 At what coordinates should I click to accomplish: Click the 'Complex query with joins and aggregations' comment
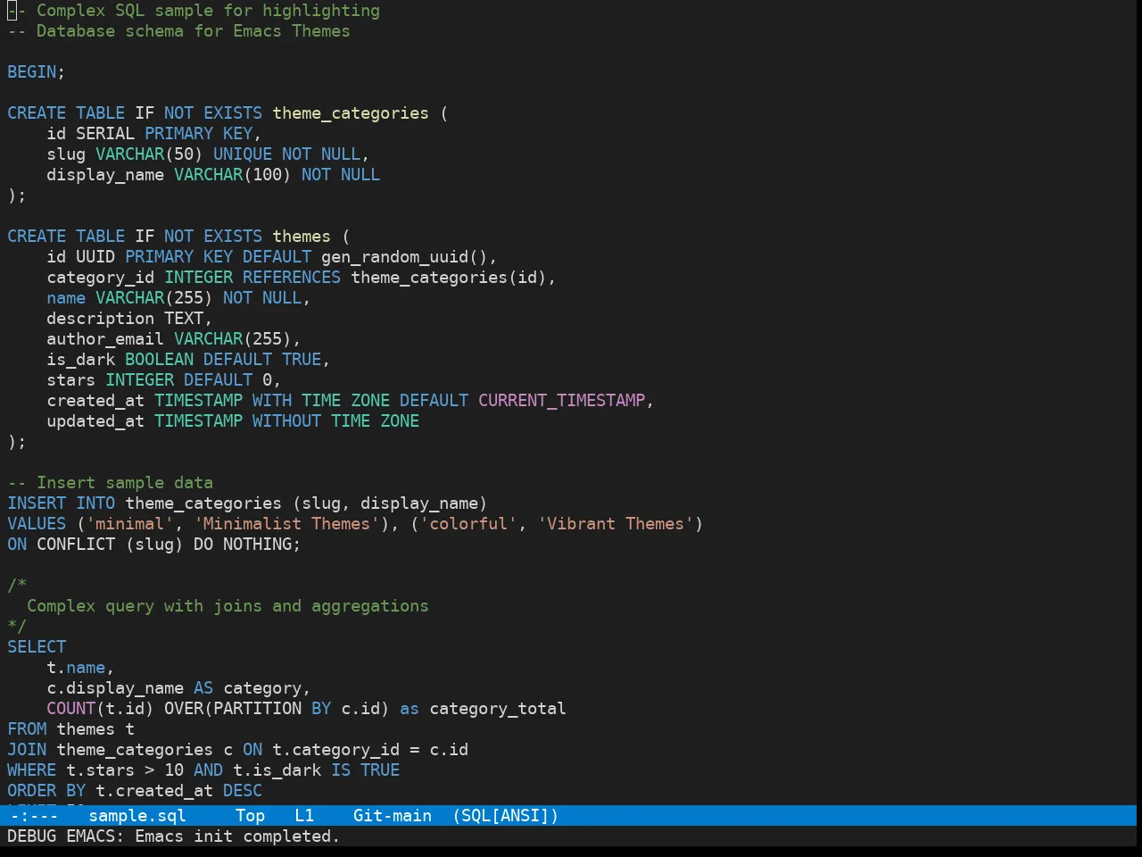point(228,606)
